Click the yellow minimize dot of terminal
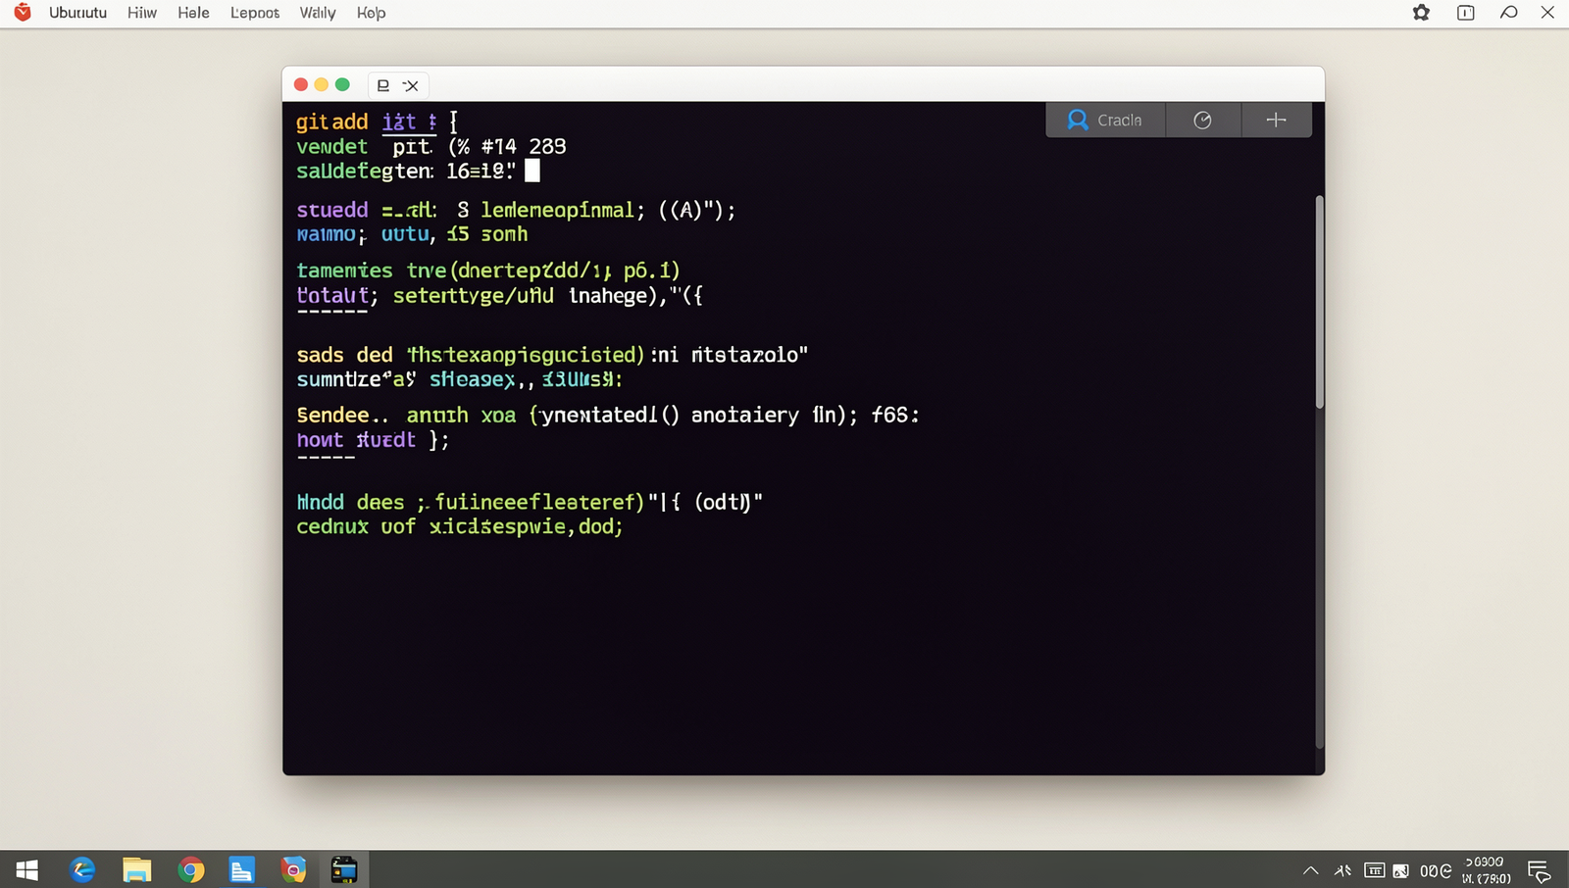 coord(322,84)
